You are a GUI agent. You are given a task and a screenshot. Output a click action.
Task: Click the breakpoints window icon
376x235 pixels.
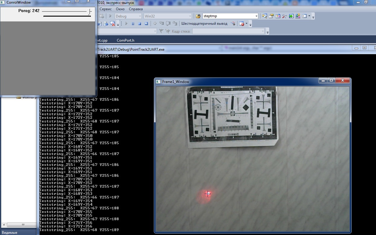241,24
